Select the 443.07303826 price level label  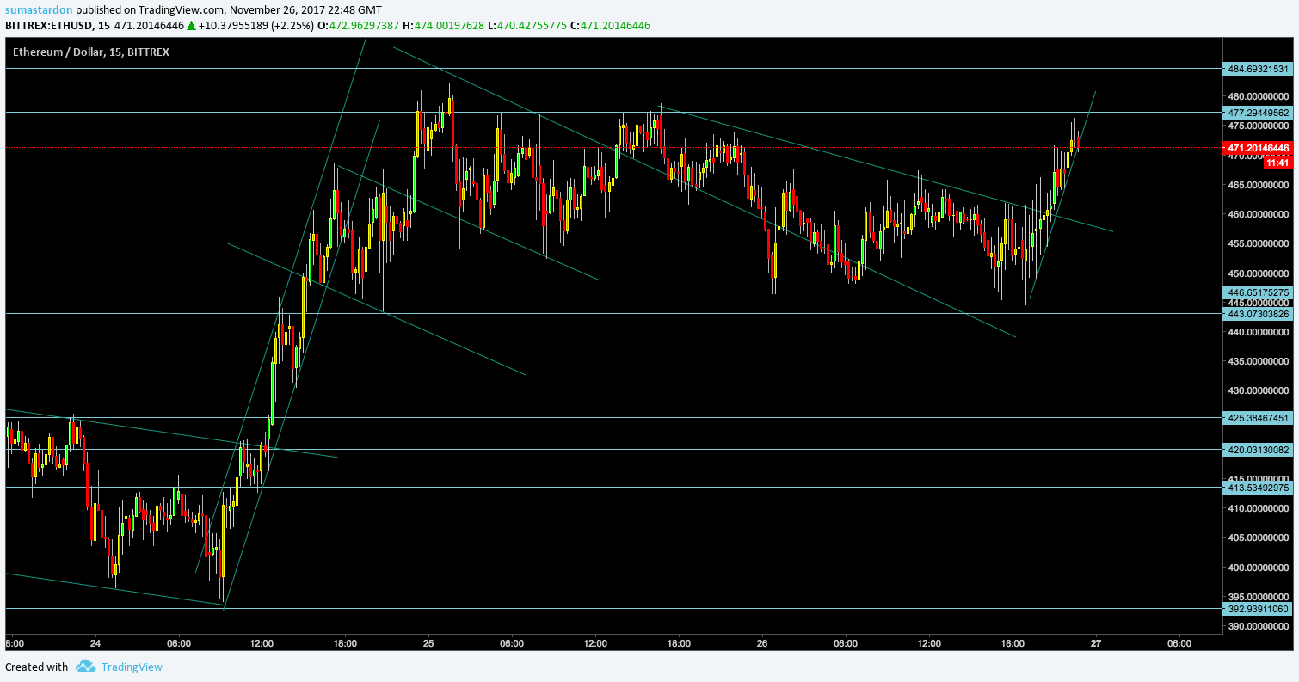[1258, 314]
